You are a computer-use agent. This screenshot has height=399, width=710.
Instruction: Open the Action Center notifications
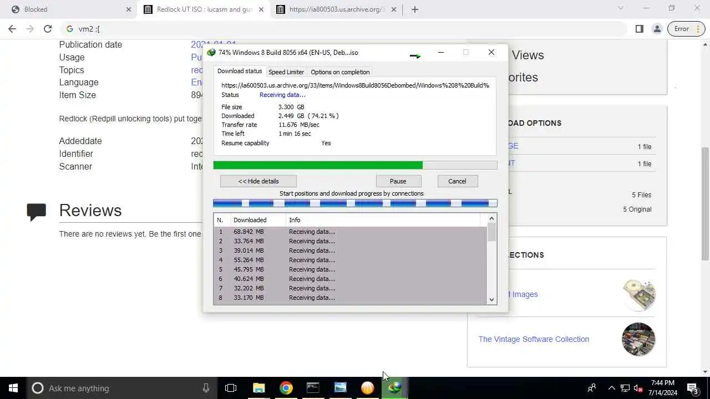click(x=692, y=388)
